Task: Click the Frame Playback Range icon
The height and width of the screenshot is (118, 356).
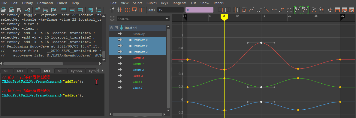Action: (228, 10)
